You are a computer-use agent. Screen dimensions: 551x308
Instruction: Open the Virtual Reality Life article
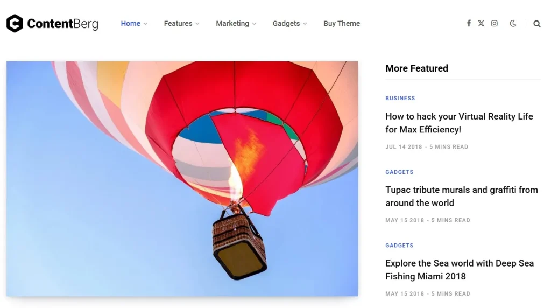459,123
